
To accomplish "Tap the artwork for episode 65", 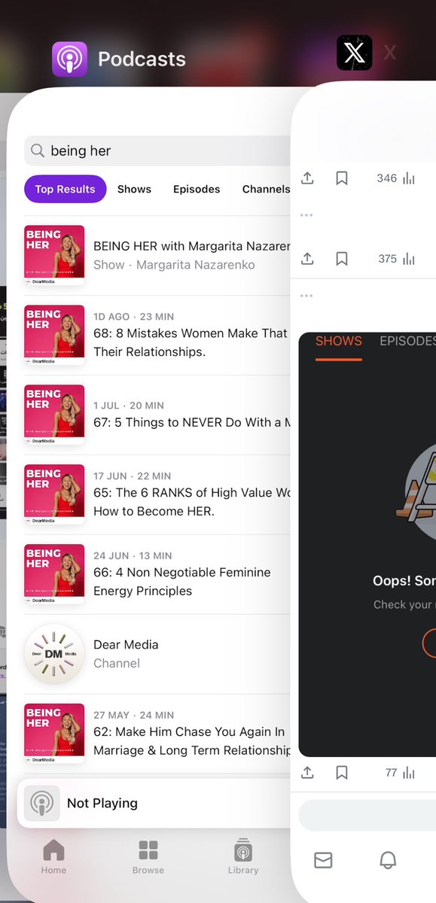I will tap(54, 494).
